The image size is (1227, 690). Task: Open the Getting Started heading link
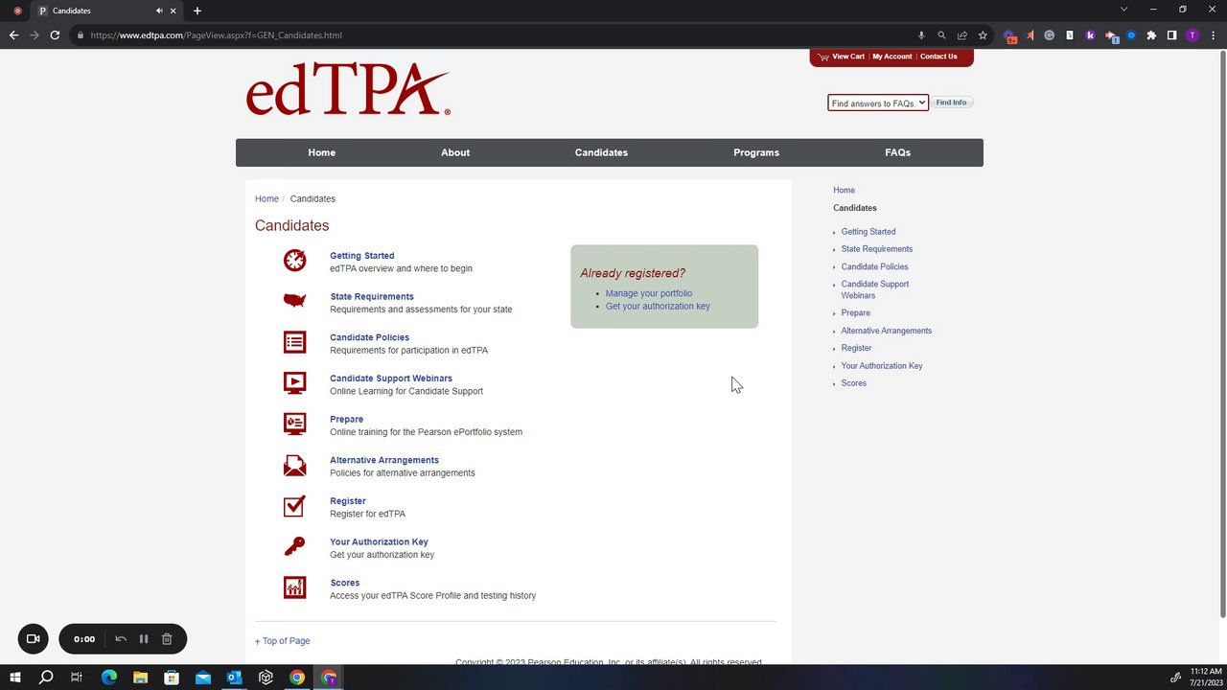click(x=362, y=256)
